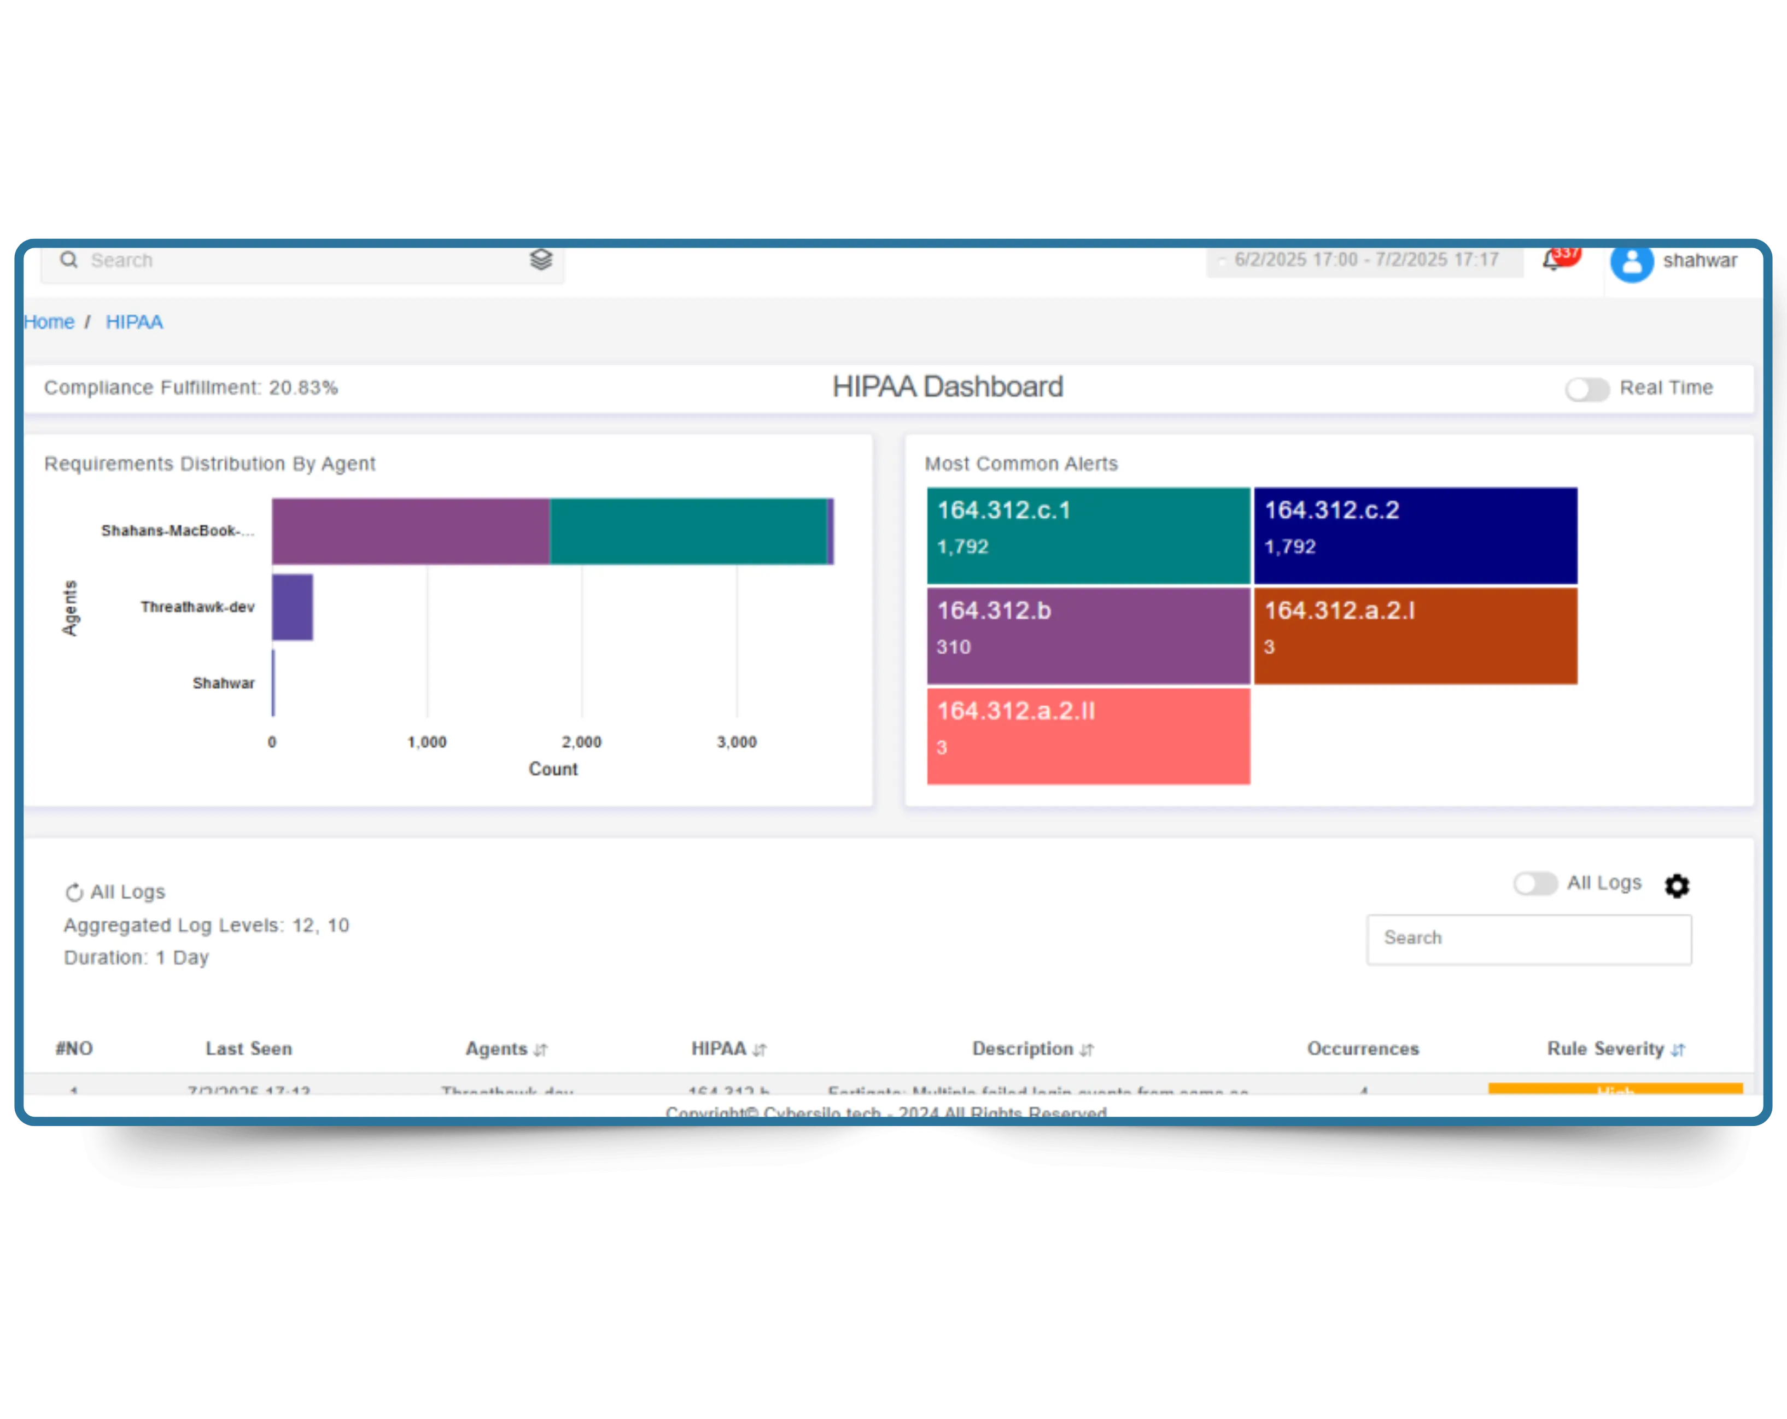Click the HIPAA breadcrumb link
This screenshot has width=1787, height=1419.
click(135, 322)
